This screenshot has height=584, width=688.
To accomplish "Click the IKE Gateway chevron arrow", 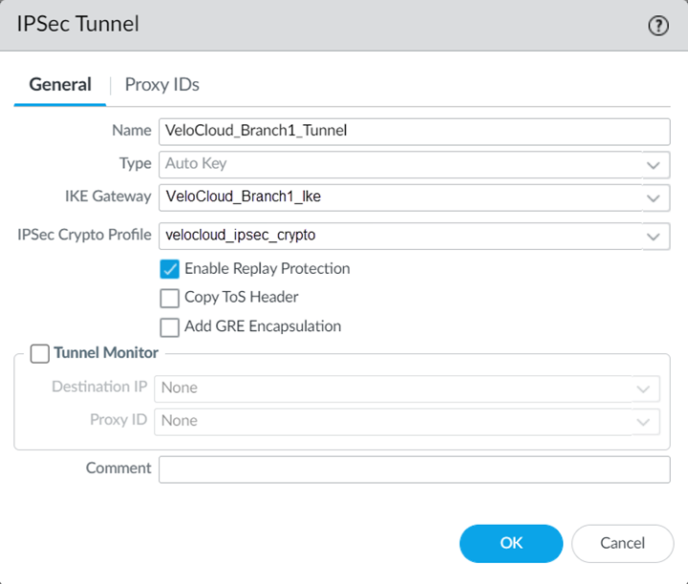I will click(654, 198).
